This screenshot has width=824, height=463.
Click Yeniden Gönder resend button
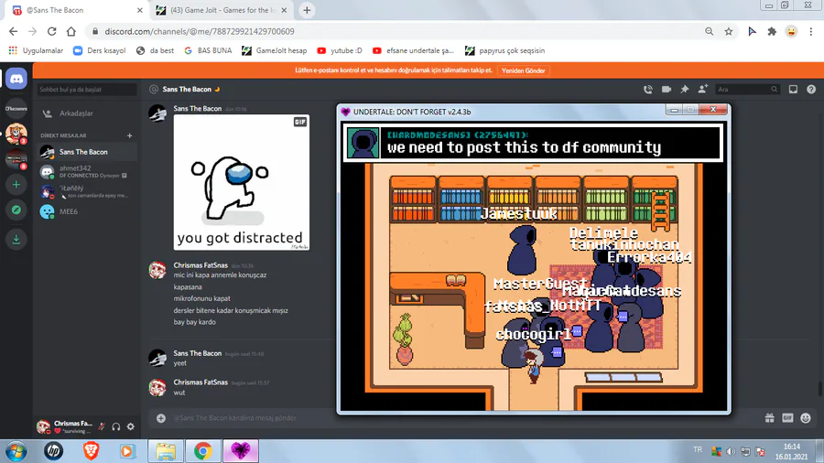coord(523,70)
